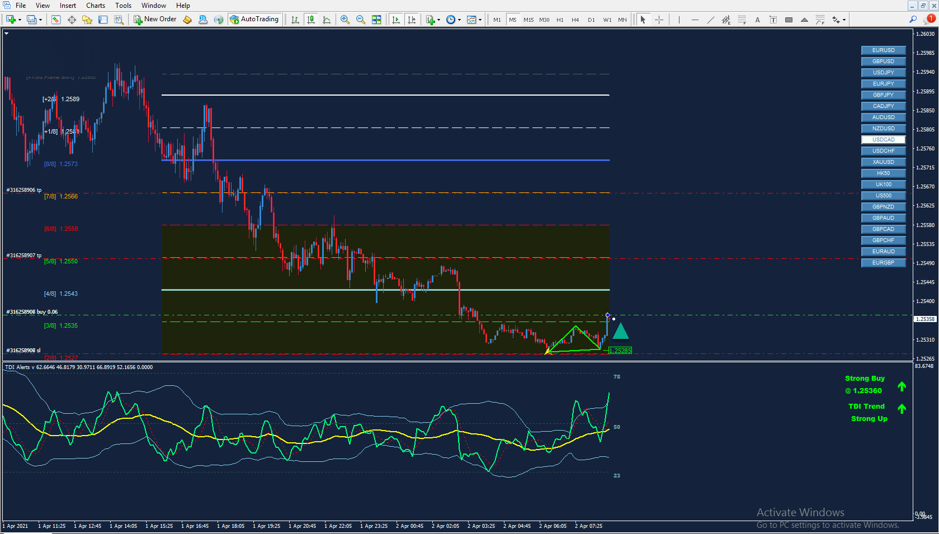Insert Text Label tool

(773, 20)
